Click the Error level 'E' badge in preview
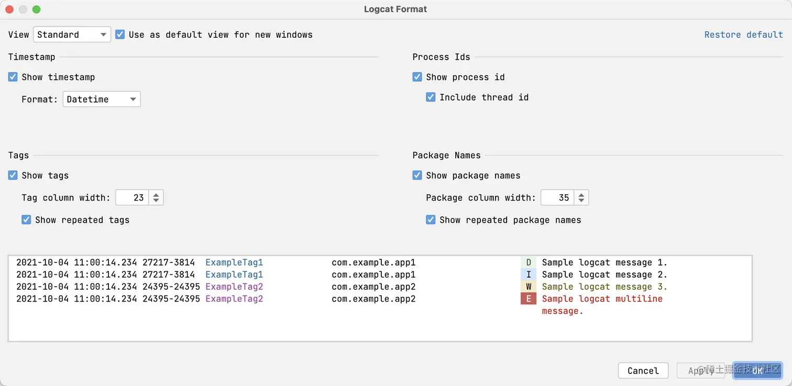This screenshot has height=386, width=792. (528, 299)
